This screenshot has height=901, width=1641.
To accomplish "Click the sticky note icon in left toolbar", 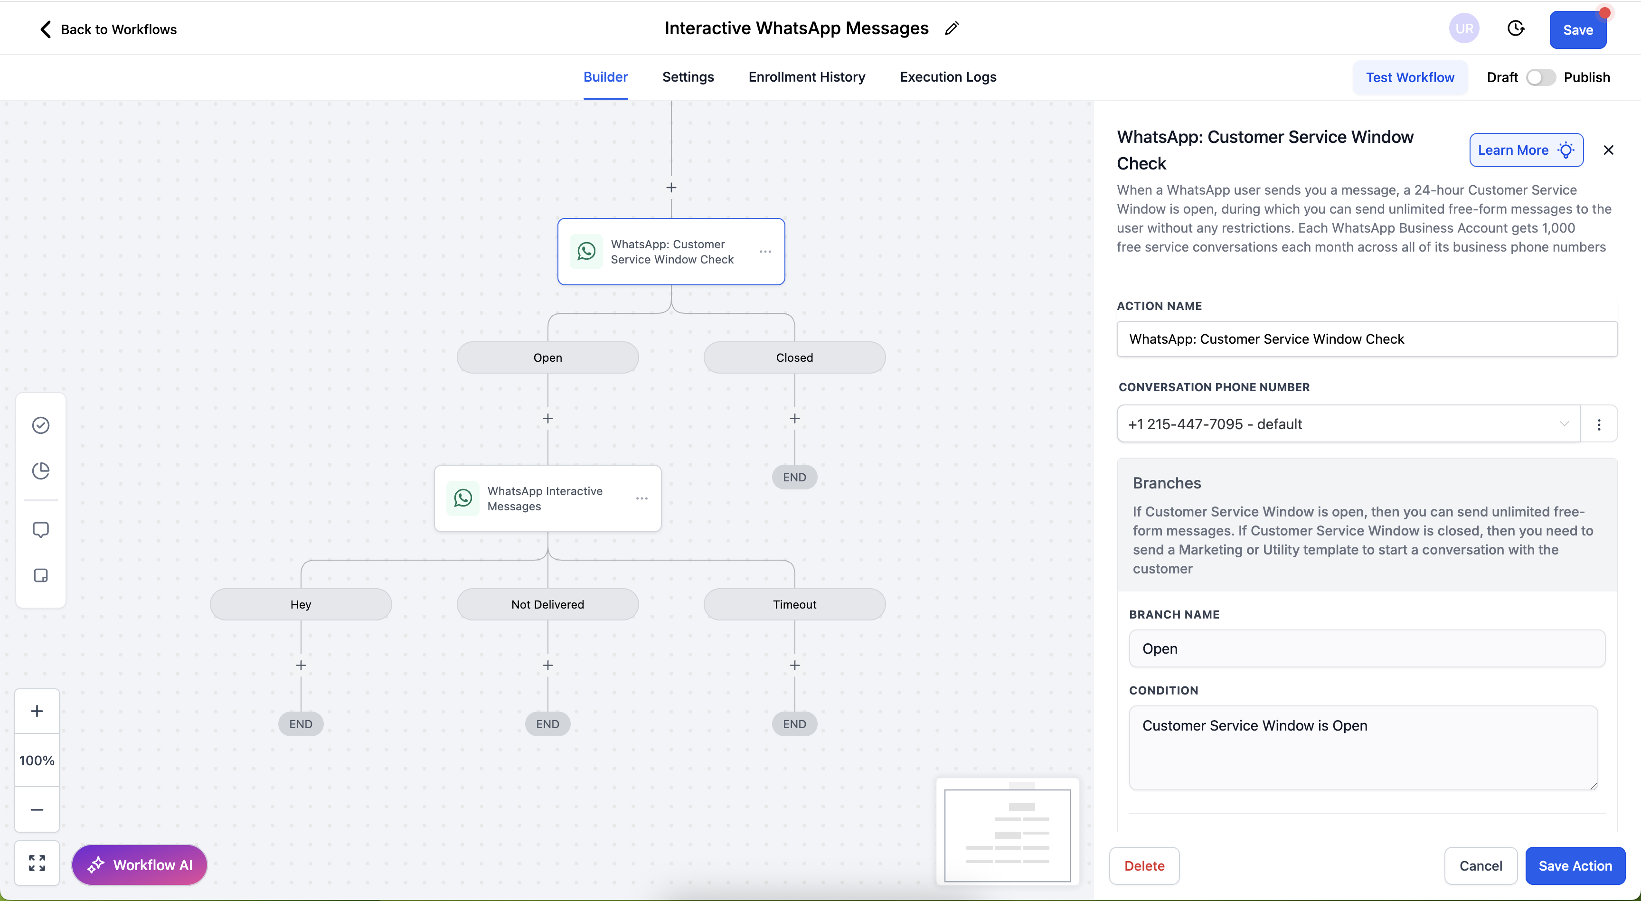I will [41, 576].
